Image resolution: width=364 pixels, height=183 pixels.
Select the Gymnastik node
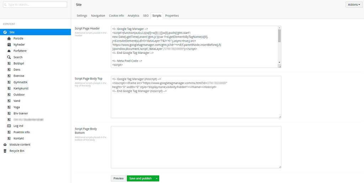[x=20, y=82]
